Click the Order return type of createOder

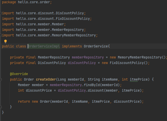click(29, 79)
